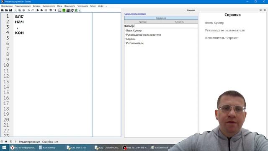Click third status bar icon
The height and width of the screenshot is (151, 268).
pyautogui.click(x=11, y=142)
